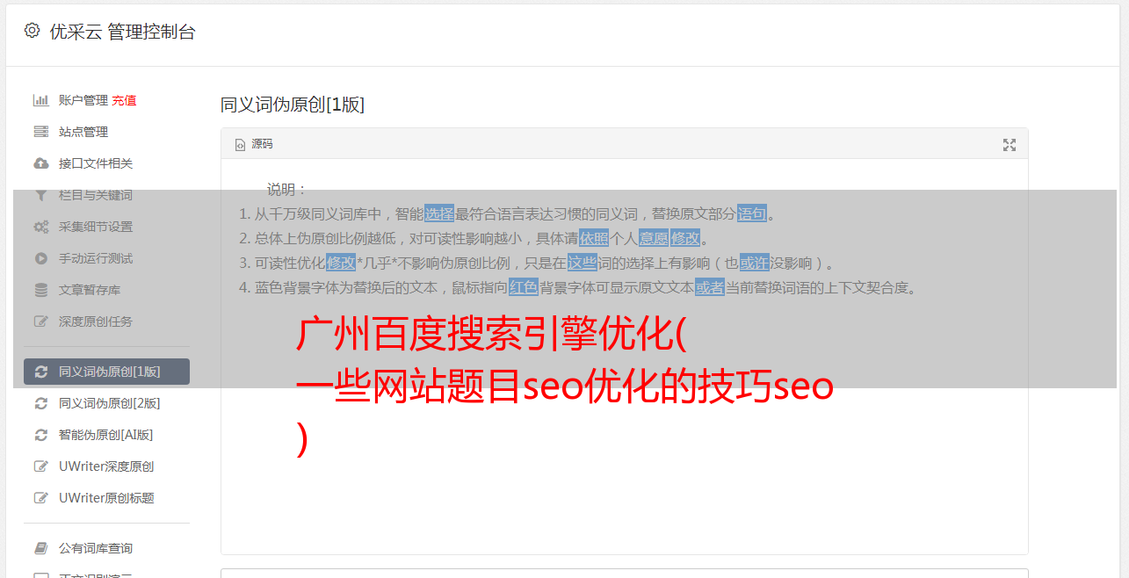The width and height of the screenshot is (1129, 578).
Task: Click the book icon for 公有词库查询
Action: [40, 548]
